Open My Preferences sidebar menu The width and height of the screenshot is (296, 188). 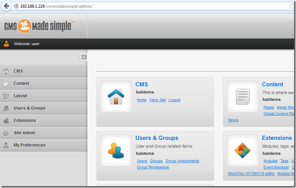[x=44, y=145]
